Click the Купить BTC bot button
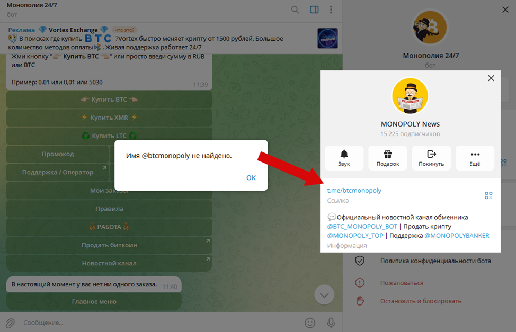 click(x=109, y=100)
